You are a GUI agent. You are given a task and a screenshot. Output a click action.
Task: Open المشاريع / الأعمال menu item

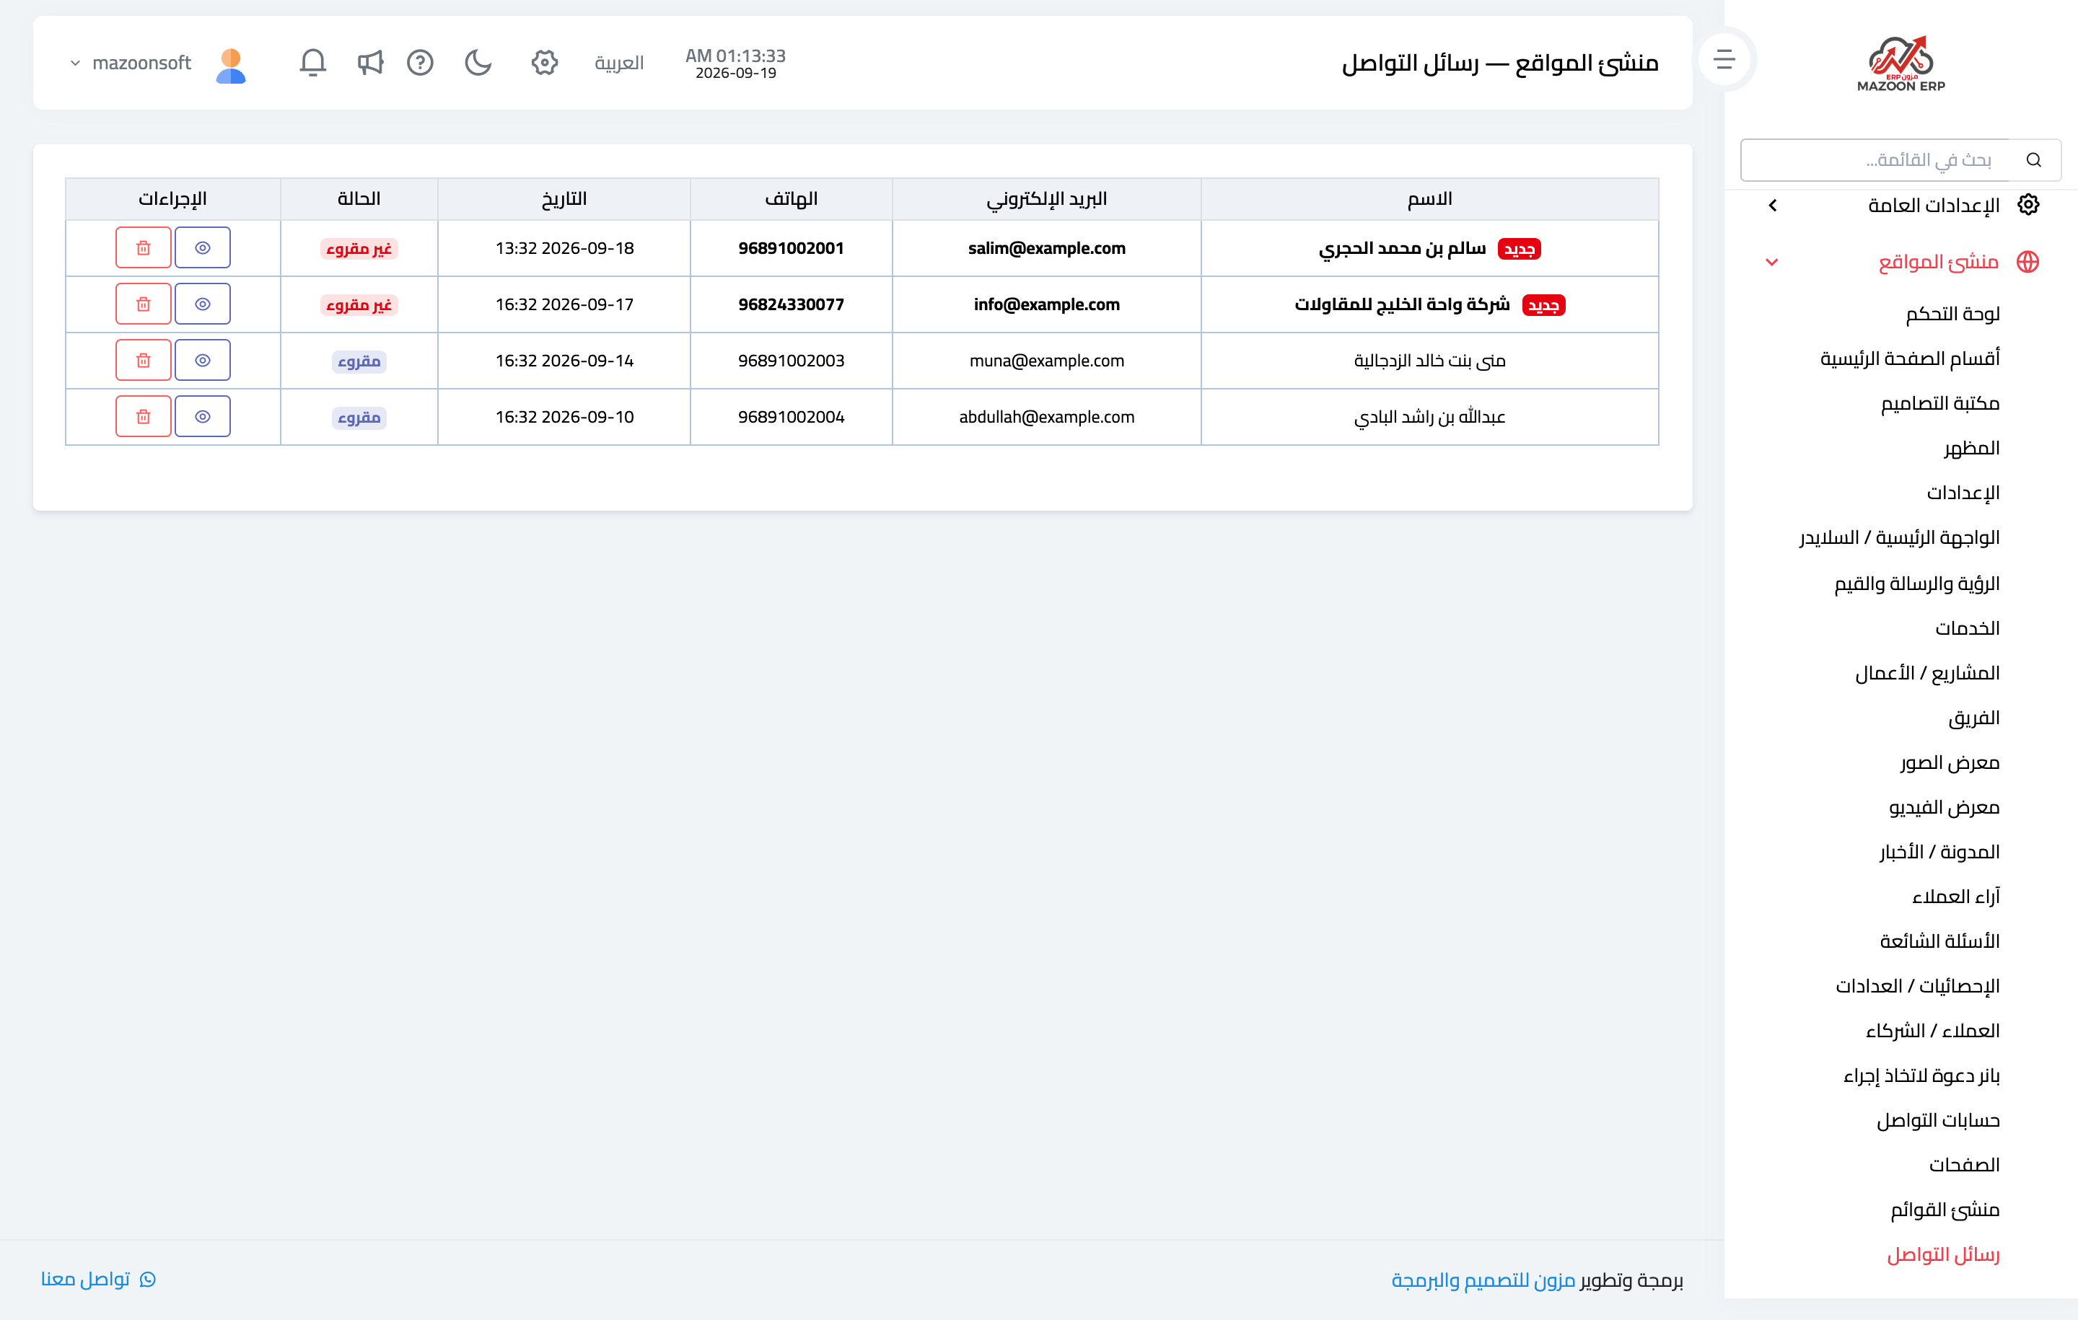[x=1928, y=673]
